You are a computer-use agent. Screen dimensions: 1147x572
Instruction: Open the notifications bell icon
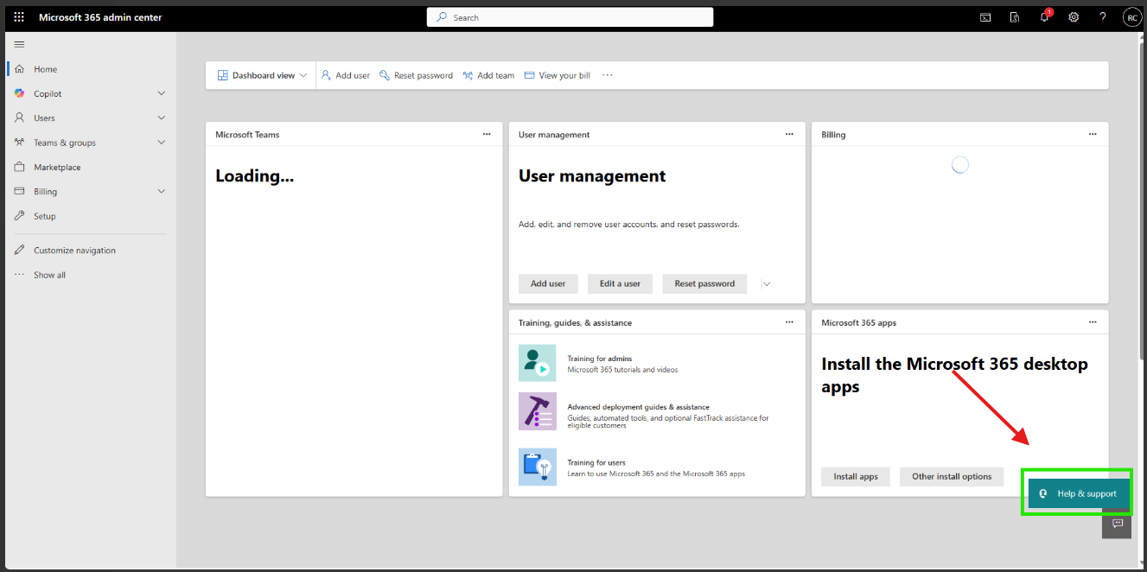tap(1044, 17)
